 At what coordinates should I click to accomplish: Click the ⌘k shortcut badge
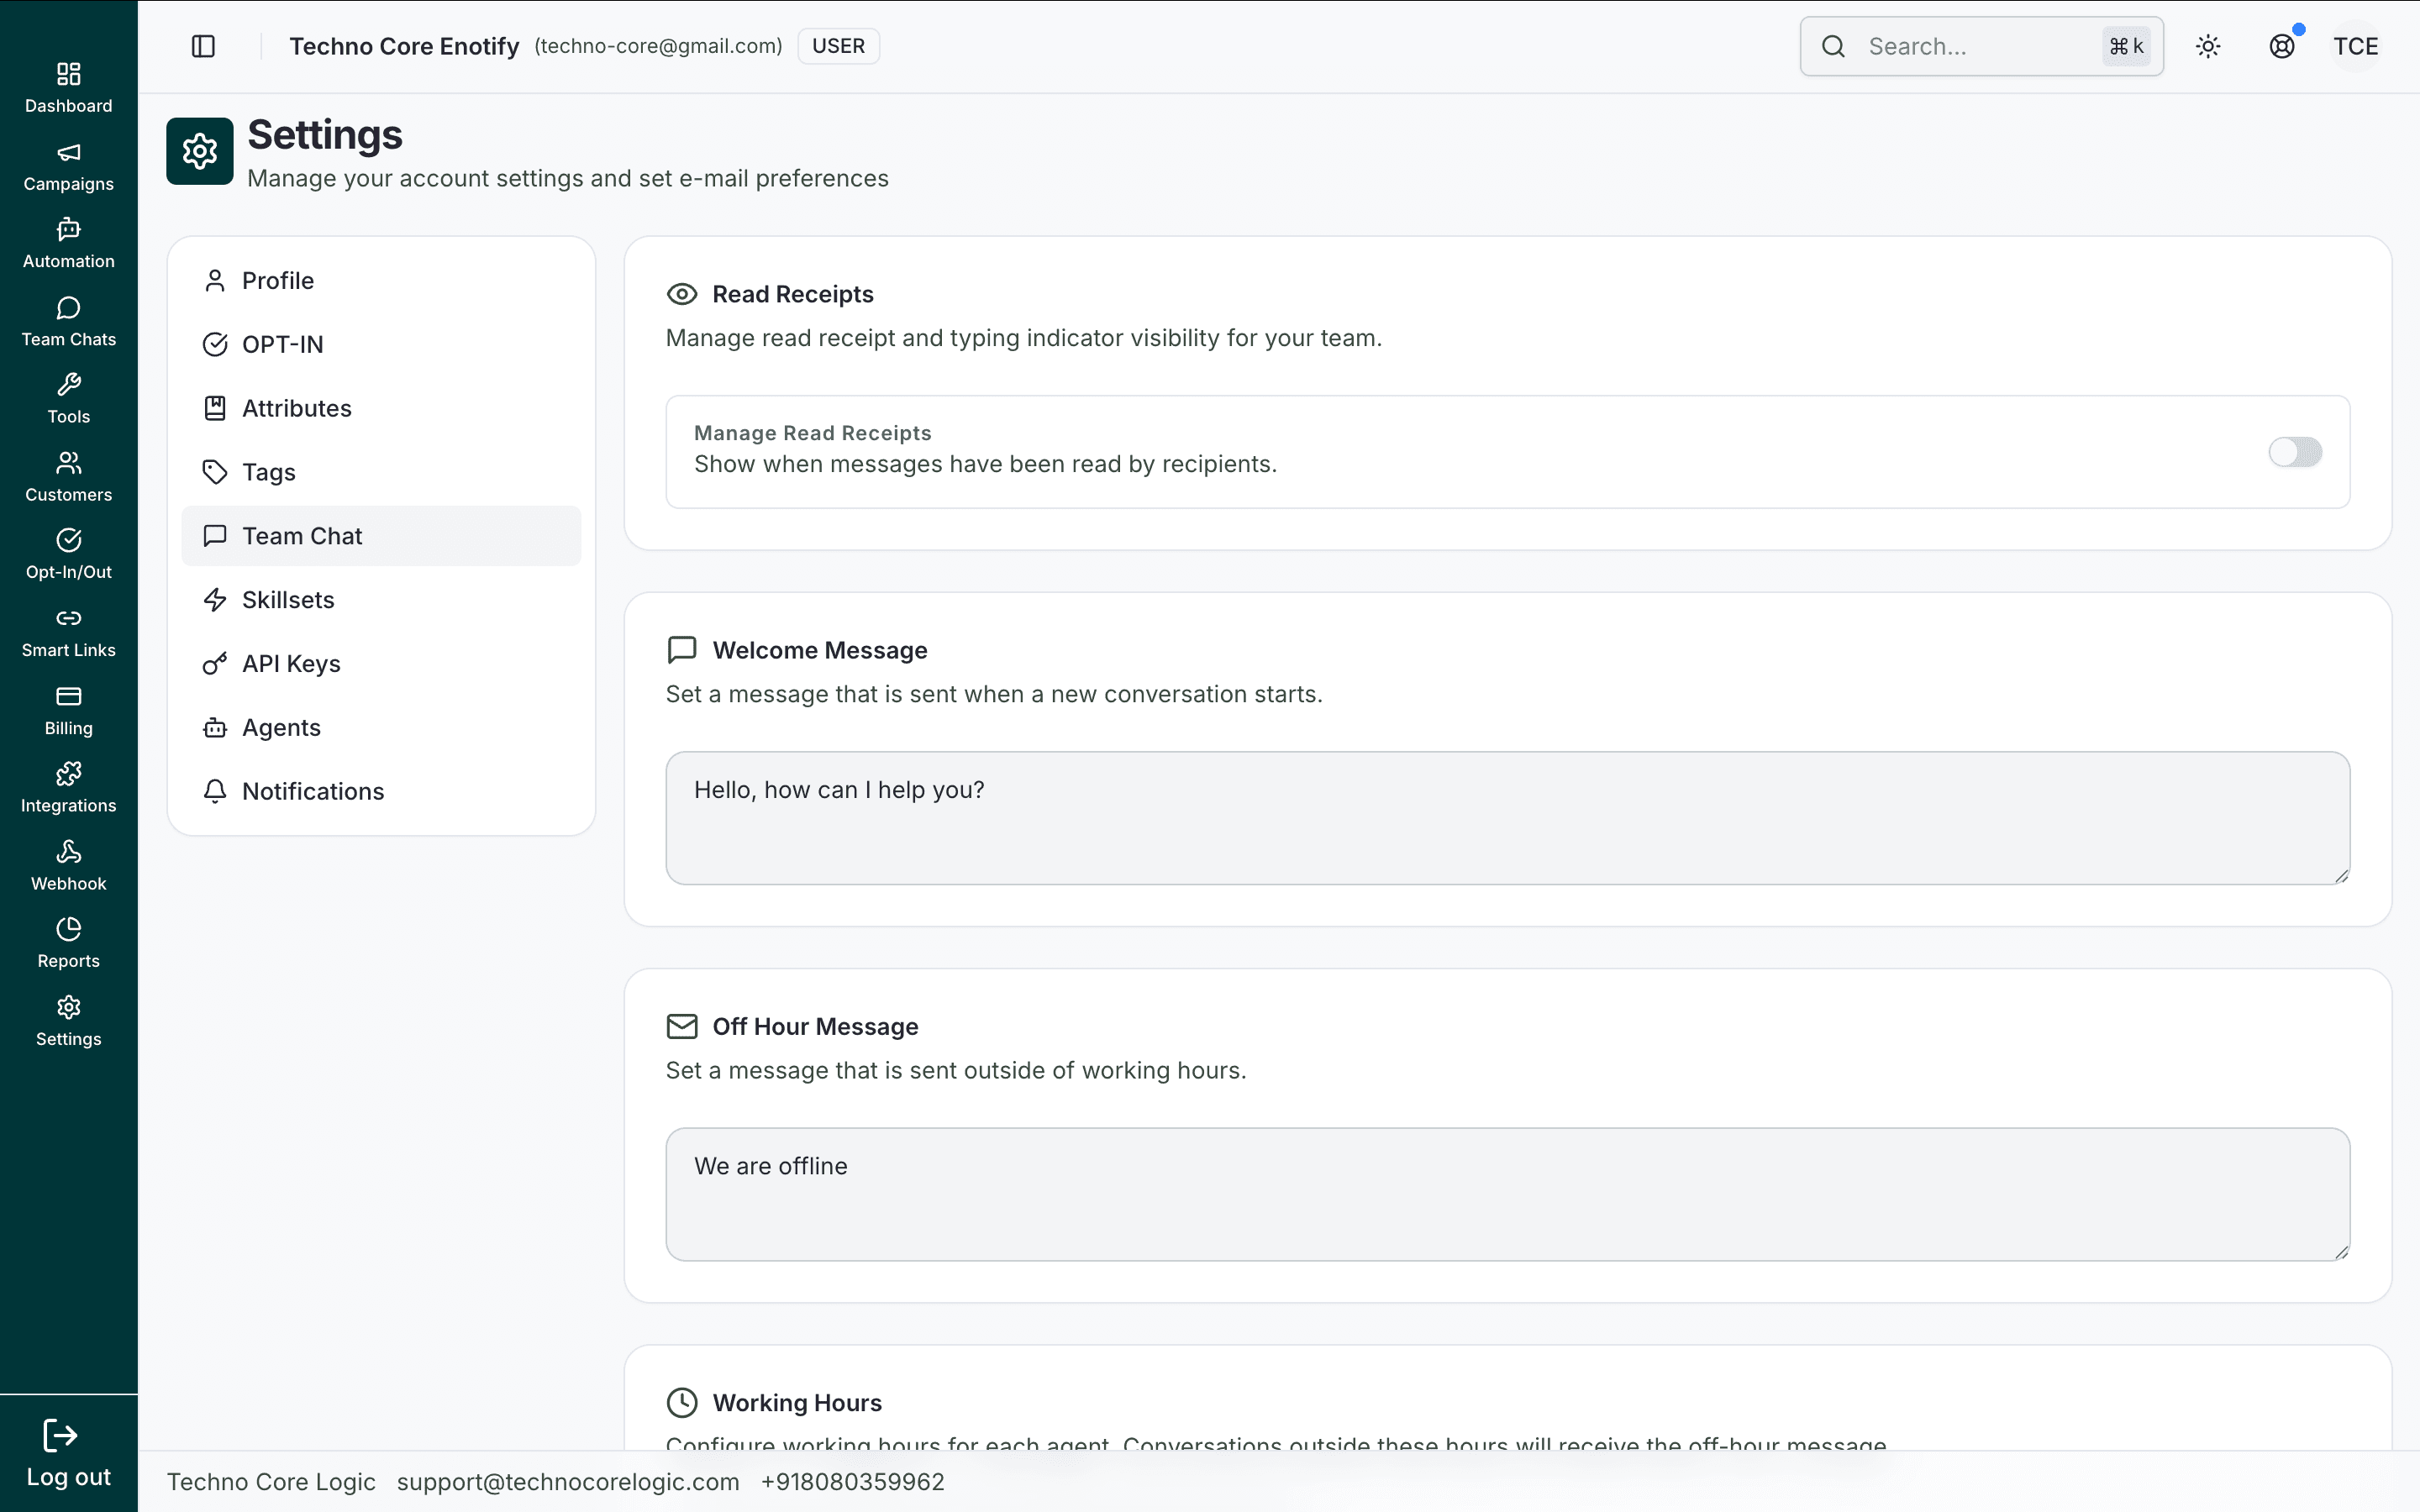point(2126,46)
